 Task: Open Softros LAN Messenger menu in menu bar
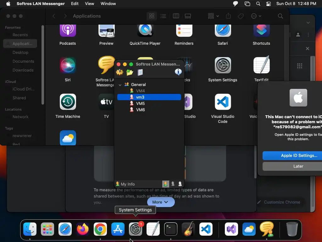(x=41, y=3)
